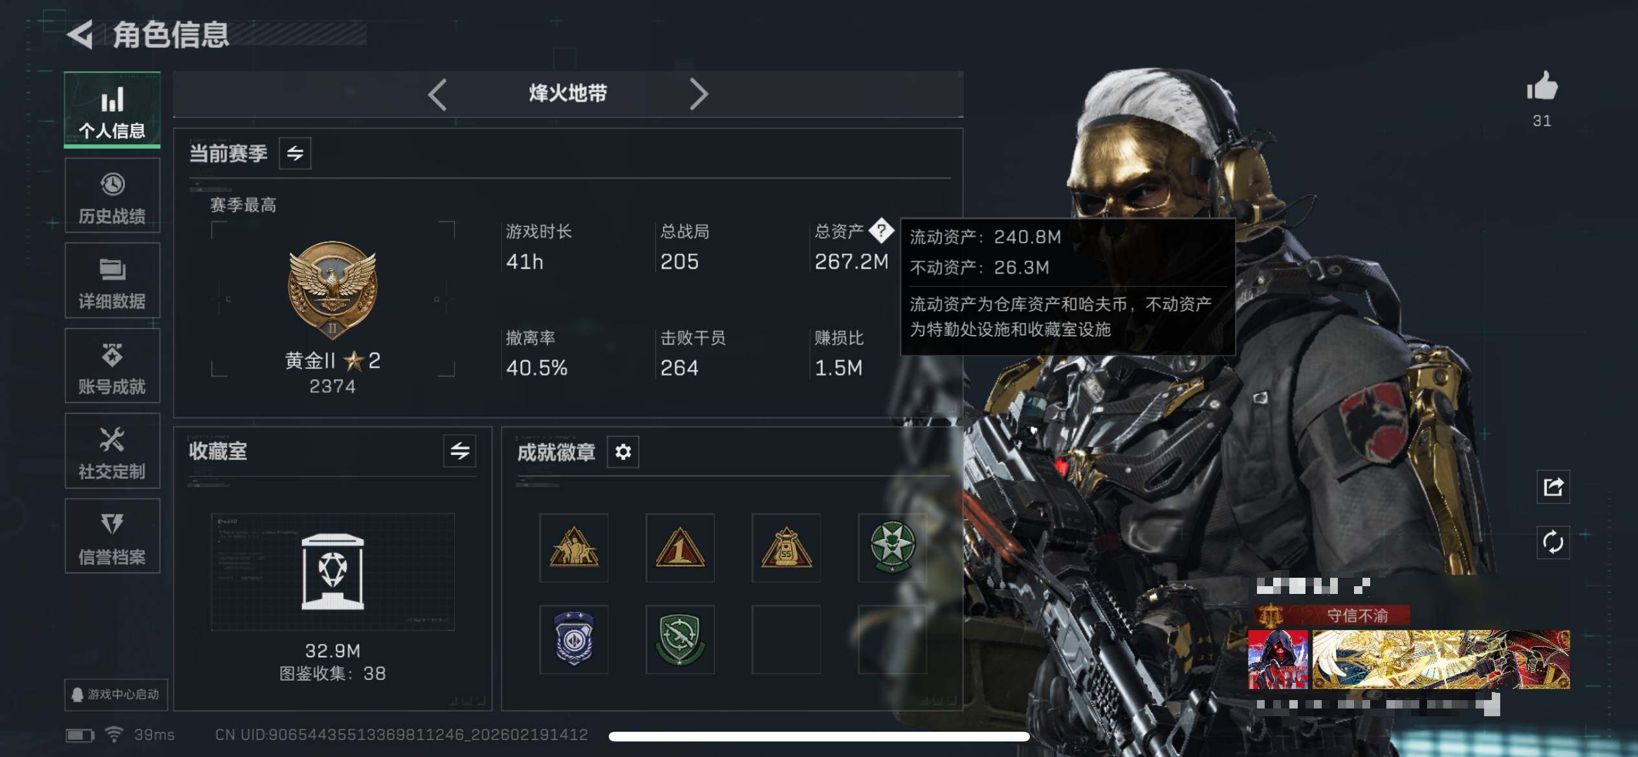The height and width of the screenshot is (757, 1638).
Task: Select the green star skull badge
Action: 892,547
